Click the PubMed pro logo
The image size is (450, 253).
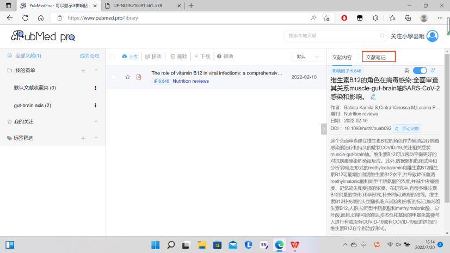[x=43, y=36]
